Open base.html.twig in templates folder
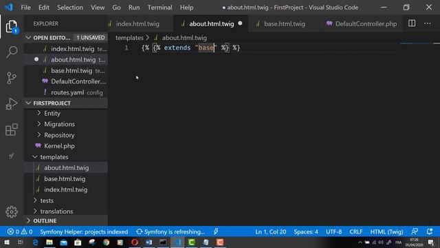The height and width of the screenshot is (248, 440). click(66, 178)
